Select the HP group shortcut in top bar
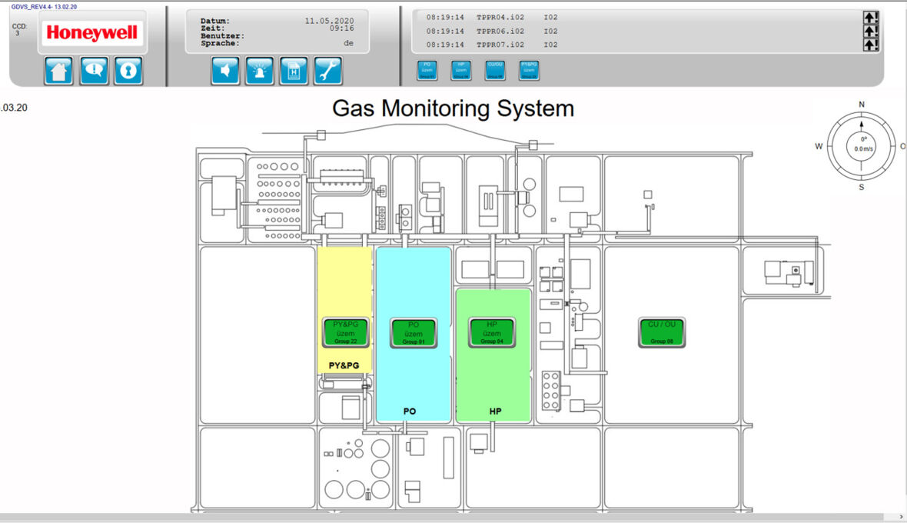Image resolution: width=907 pixels, height=523 pixels. tap(460, 70)
